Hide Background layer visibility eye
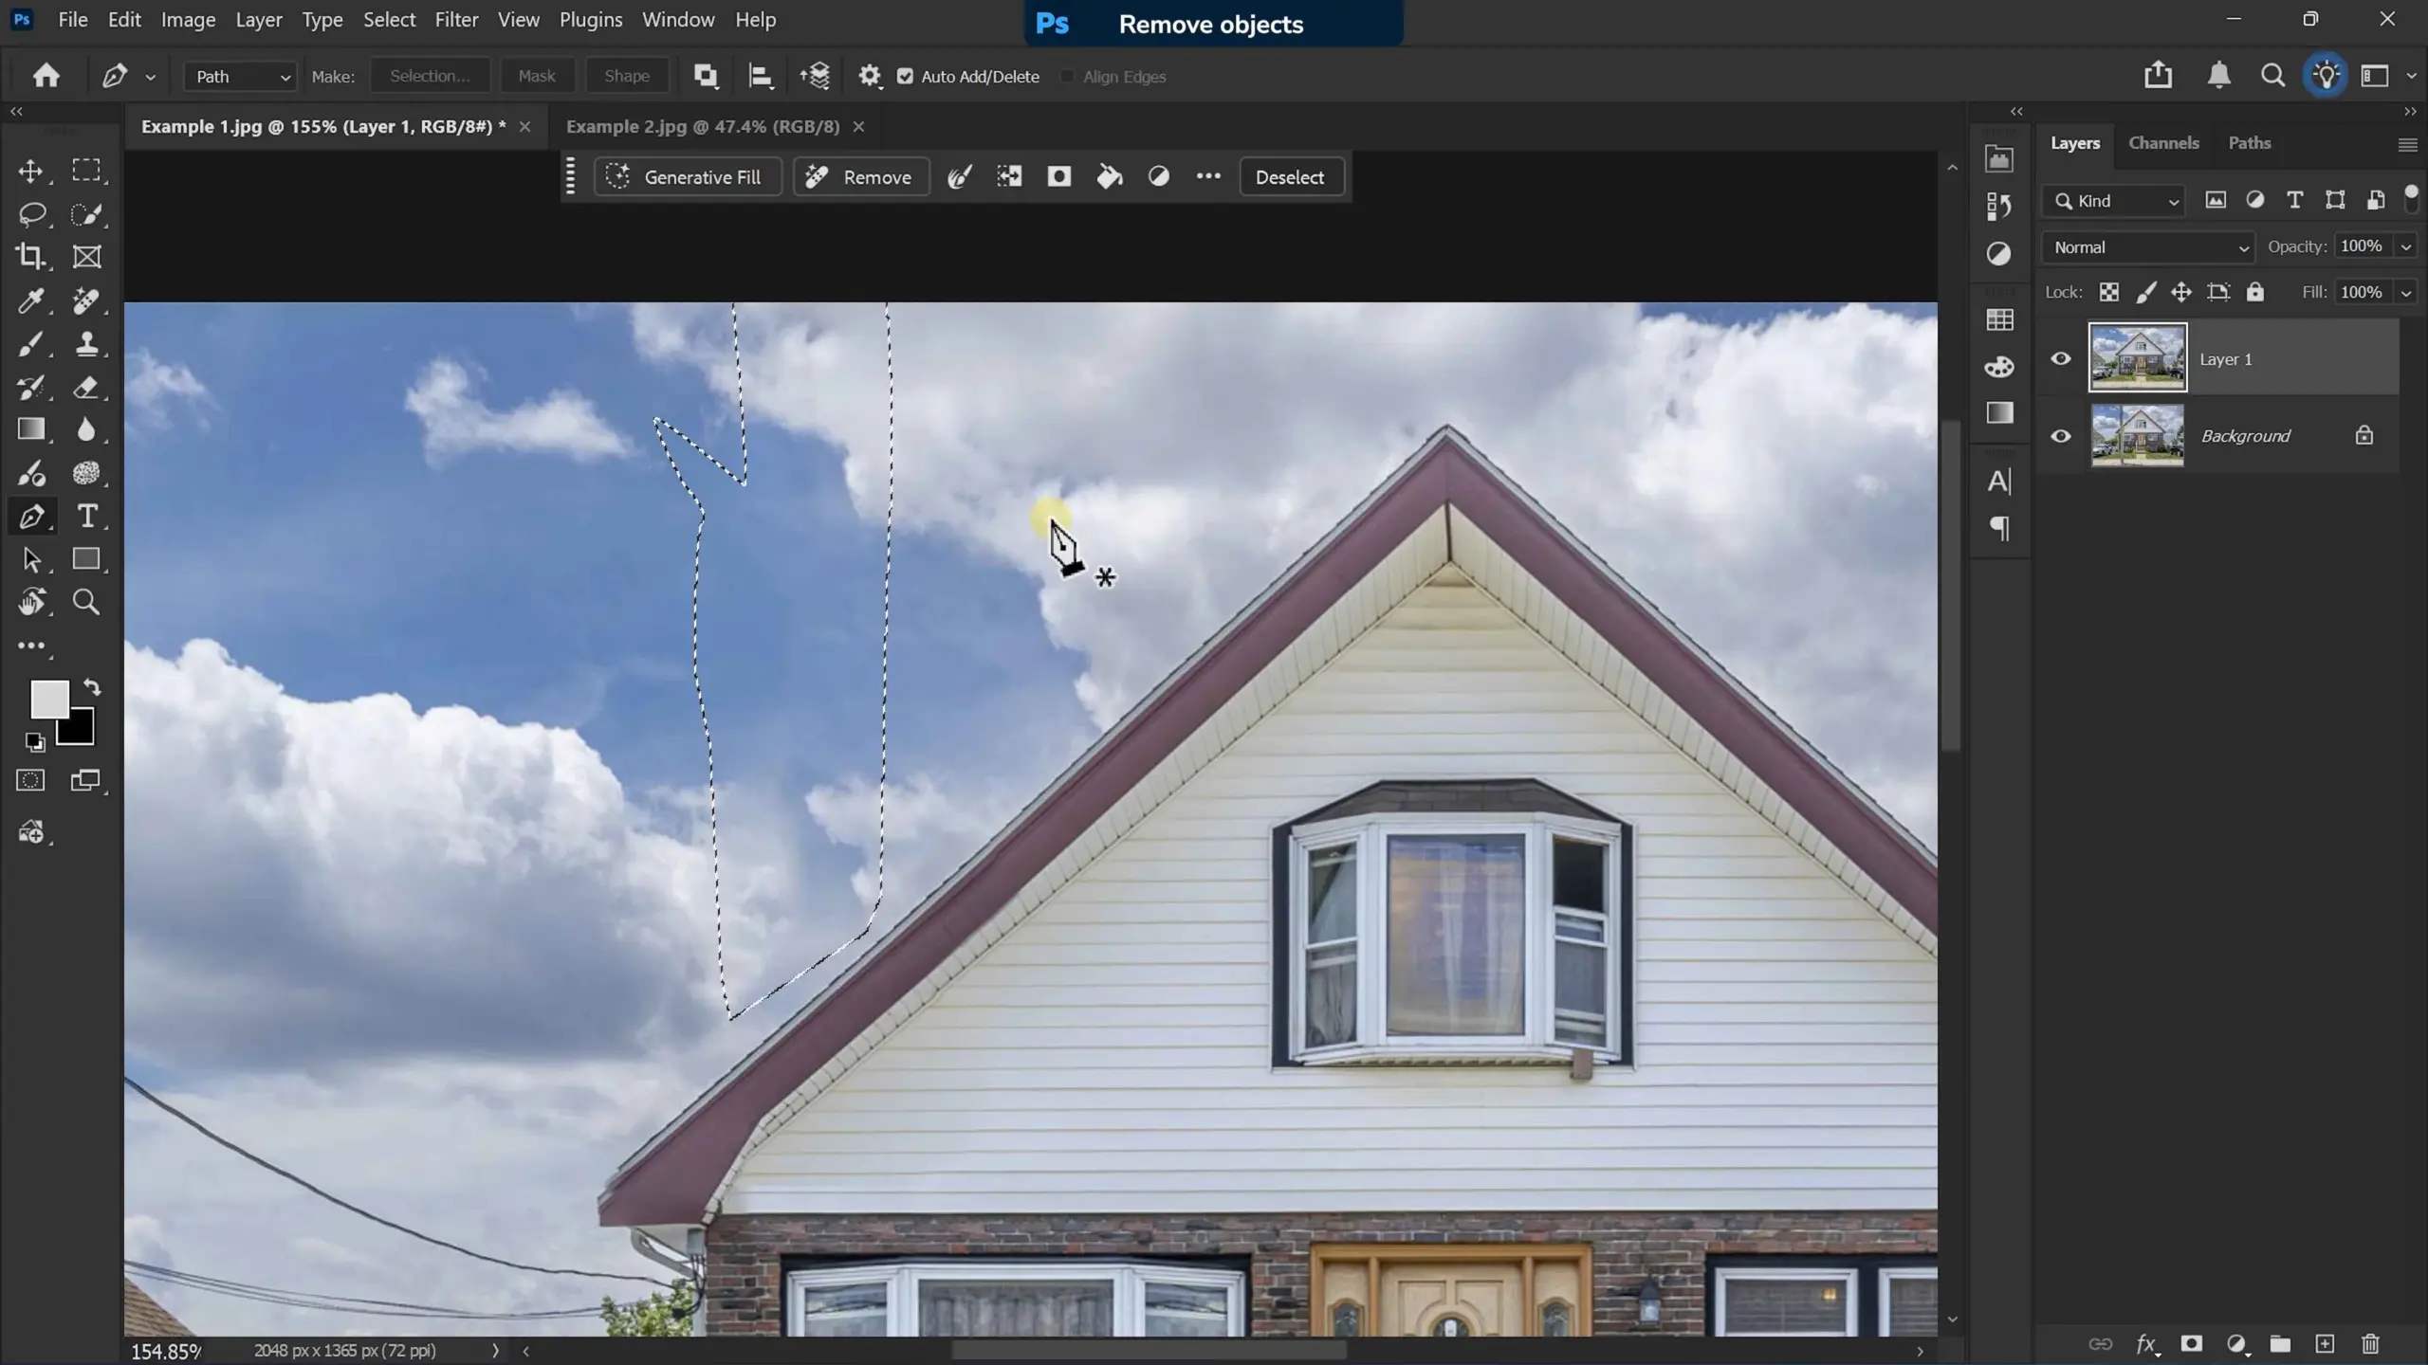Image resolution: width=2428 pixels, height=1365 pixels. pyautogui.click(x=2060, y=436)
